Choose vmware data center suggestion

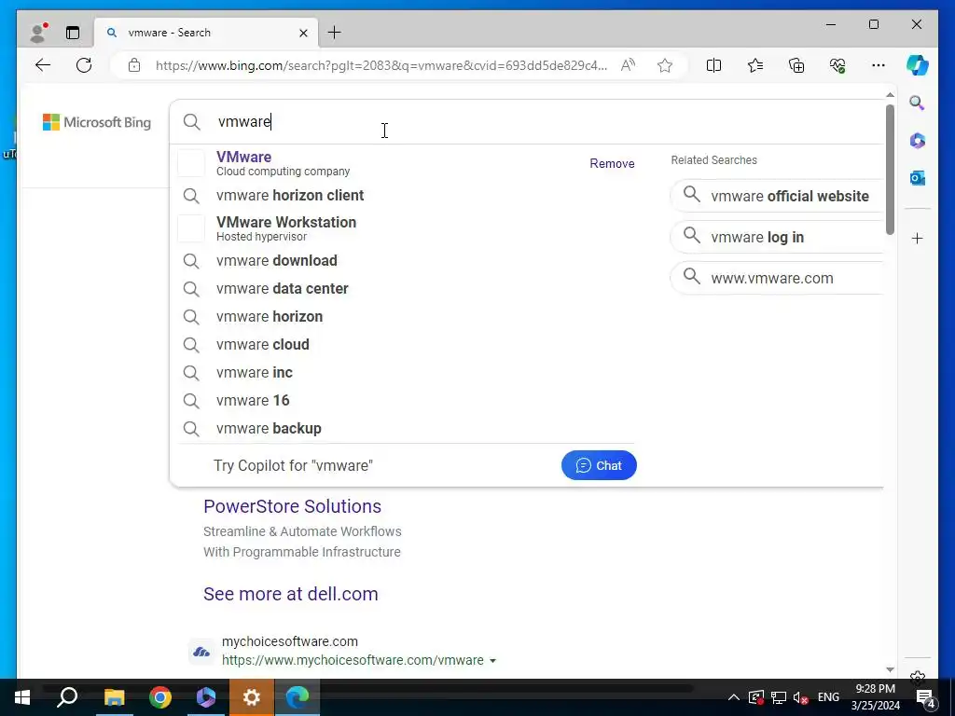point(406,289)
